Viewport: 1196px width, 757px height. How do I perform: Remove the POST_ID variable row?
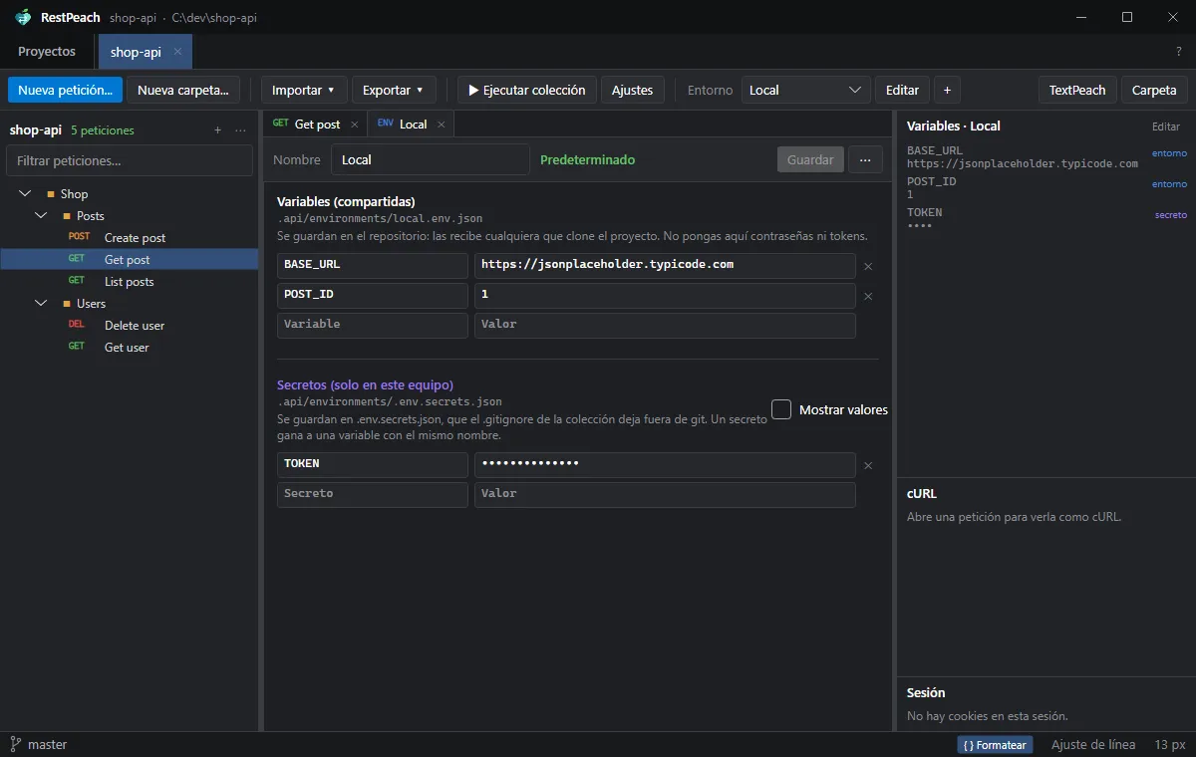pos(868,296)
